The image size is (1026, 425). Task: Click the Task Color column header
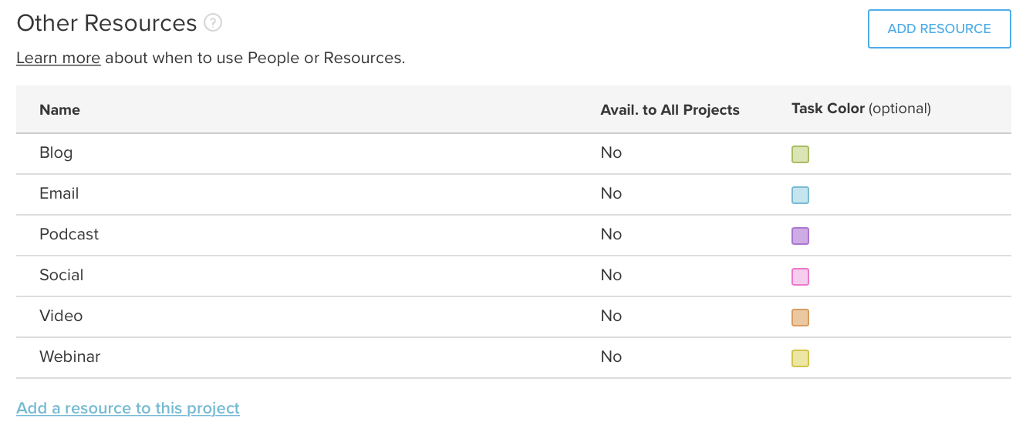click(x=861, y=109)
